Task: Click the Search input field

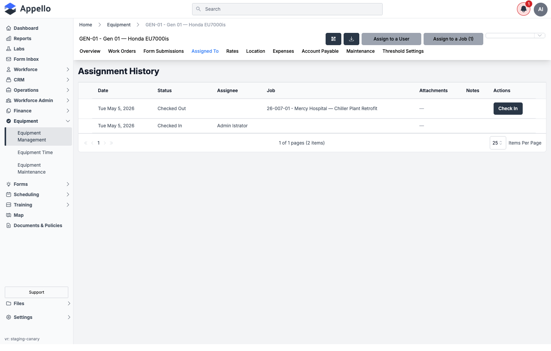Action: pyautogui.click(x=287, y=9)
